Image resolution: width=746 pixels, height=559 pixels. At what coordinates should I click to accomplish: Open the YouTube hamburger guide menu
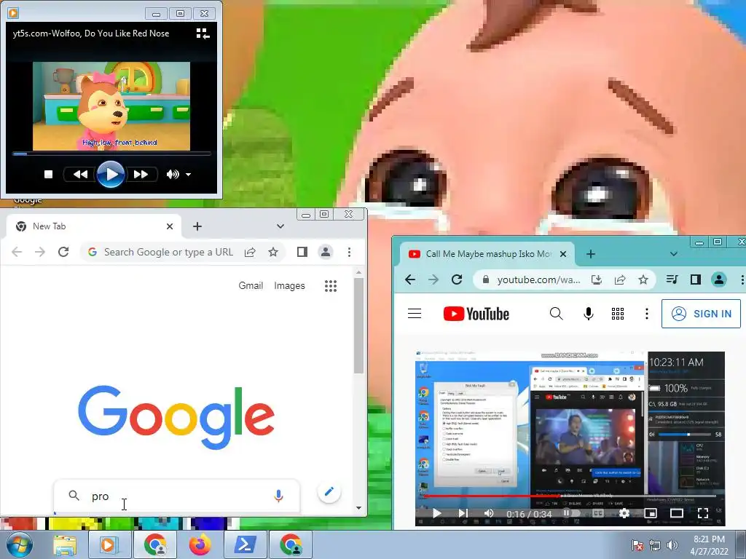click(x=415, y=314)
